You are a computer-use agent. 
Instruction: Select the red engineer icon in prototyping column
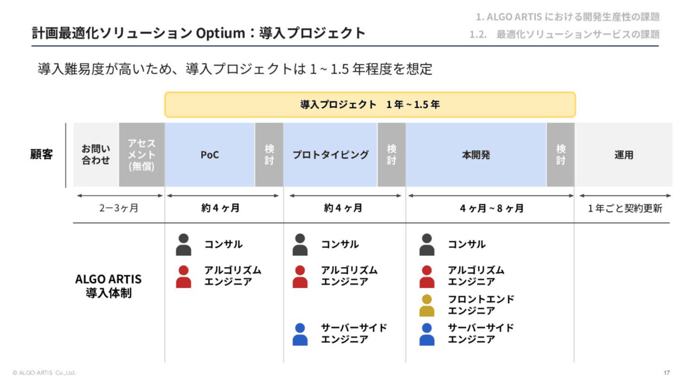[x=300, y=276]
